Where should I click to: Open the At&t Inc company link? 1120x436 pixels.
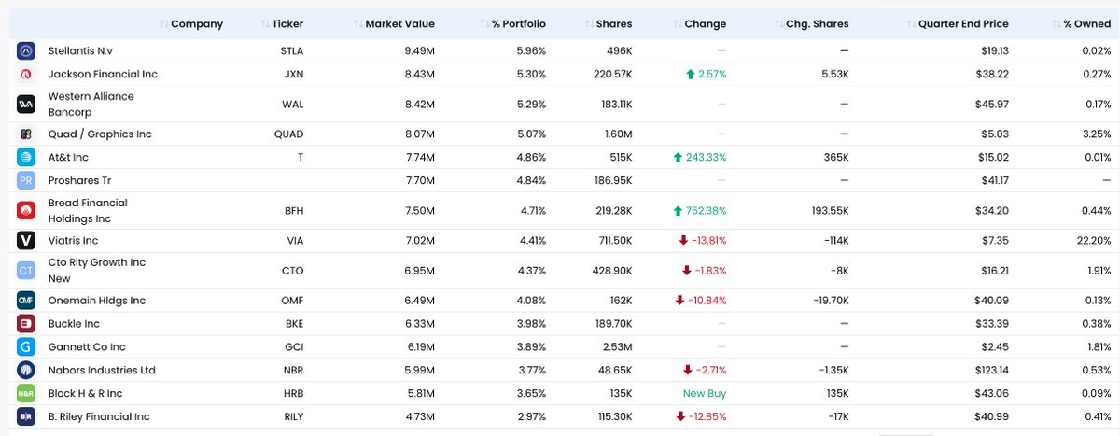(68, 158)
